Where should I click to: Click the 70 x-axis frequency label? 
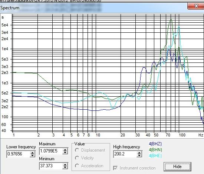[168, 135]
